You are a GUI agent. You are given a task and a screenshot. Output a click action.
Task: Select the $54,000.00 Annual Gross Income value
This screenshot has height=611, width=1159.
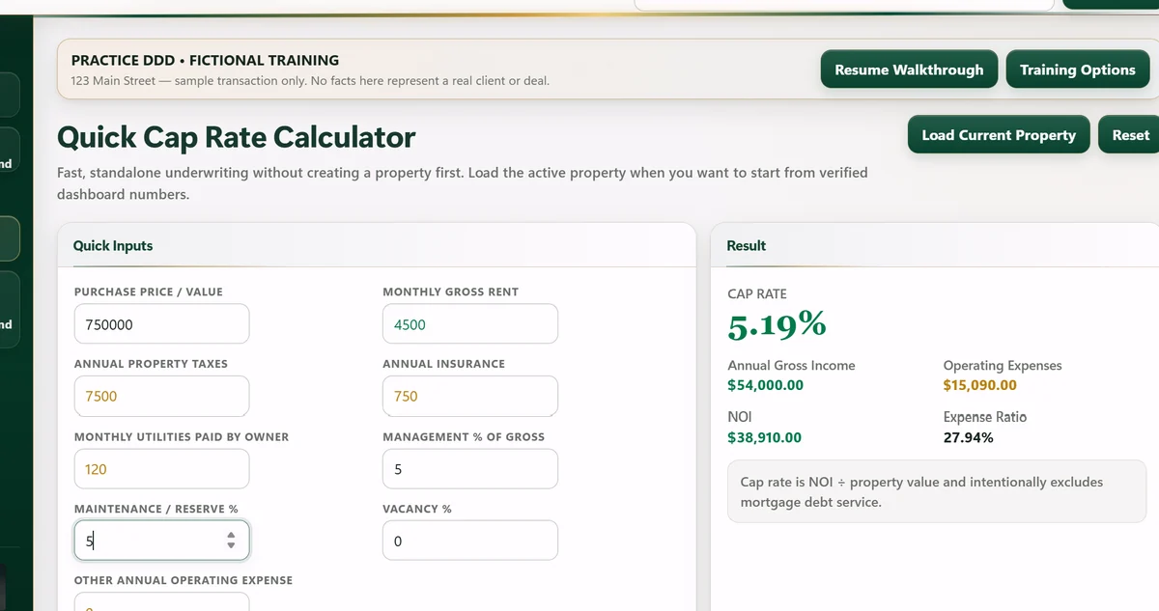pos(765,385)
